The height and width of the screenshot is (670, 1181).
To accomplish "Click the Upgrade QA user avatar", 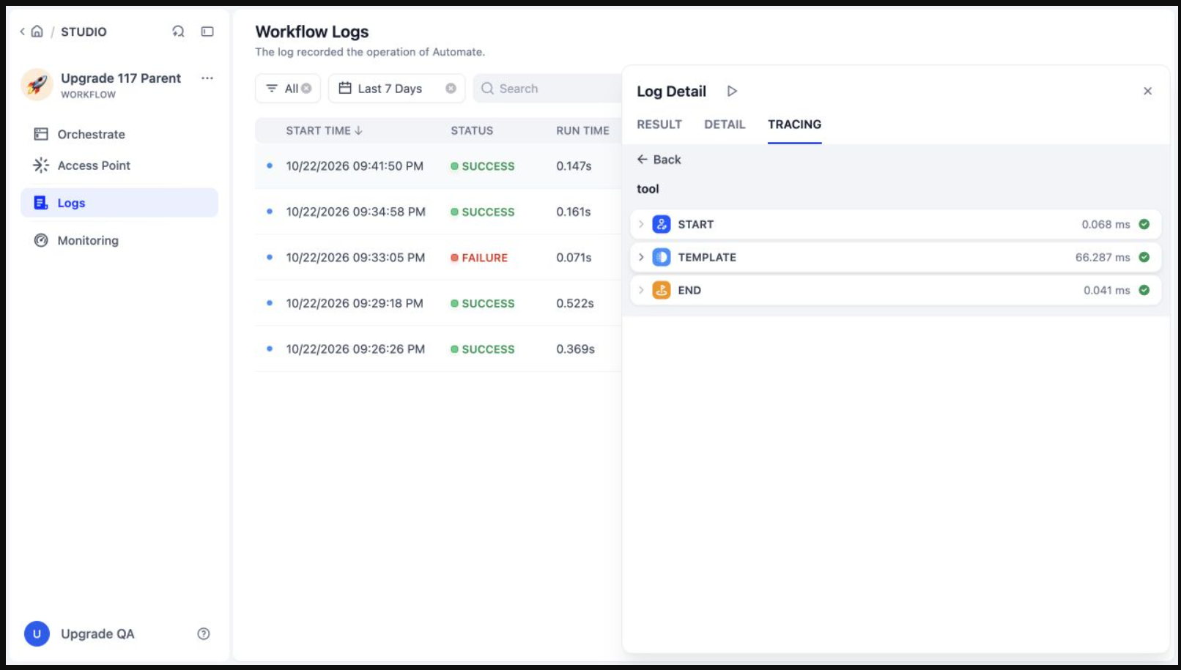I will click(37, 634).
